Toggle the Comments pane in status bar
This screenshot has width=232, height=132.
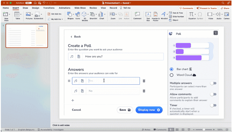[x=160, y=130]
